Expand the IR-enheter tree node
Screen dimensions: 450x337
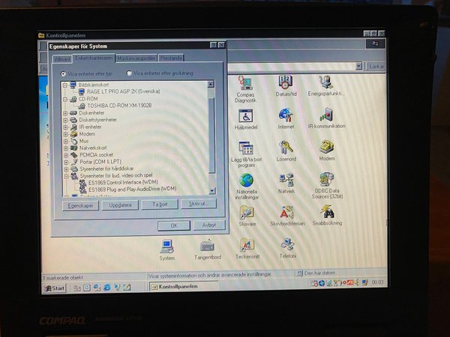(x=65, y=127)
